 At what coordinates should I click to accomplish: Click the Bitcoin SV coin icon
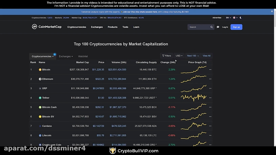(x=40, y=117)
